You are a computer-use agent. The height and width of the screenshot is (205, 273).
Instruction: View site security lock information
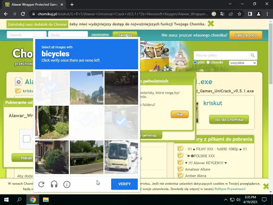(34, 14)
